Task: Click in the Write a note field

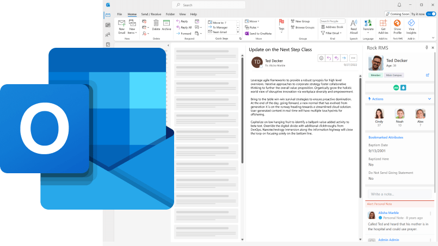Action: point(399,194)
